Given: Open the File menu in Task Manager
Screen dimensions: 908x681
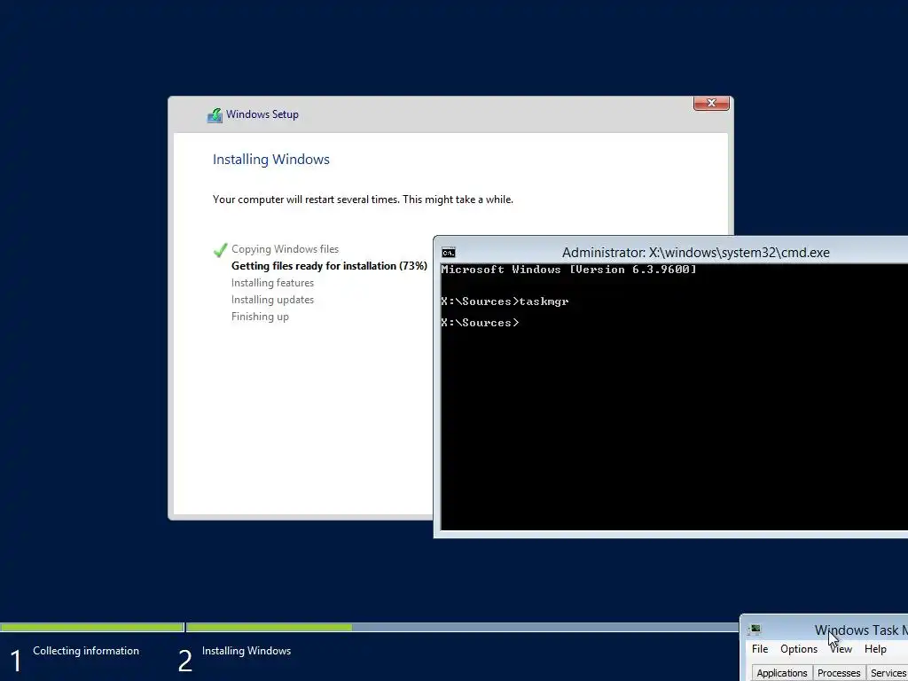Looking at the screenshot, I should [760, 649].
